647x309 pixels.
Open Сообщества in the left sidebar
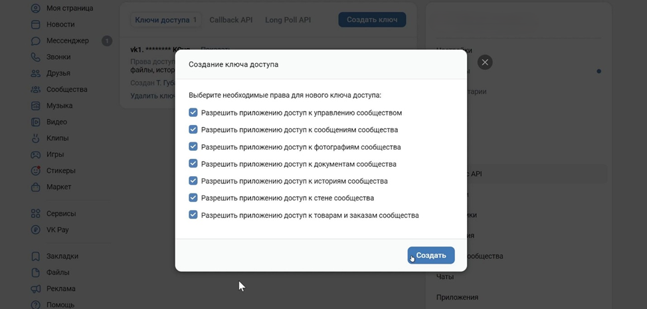pos(66,90)
